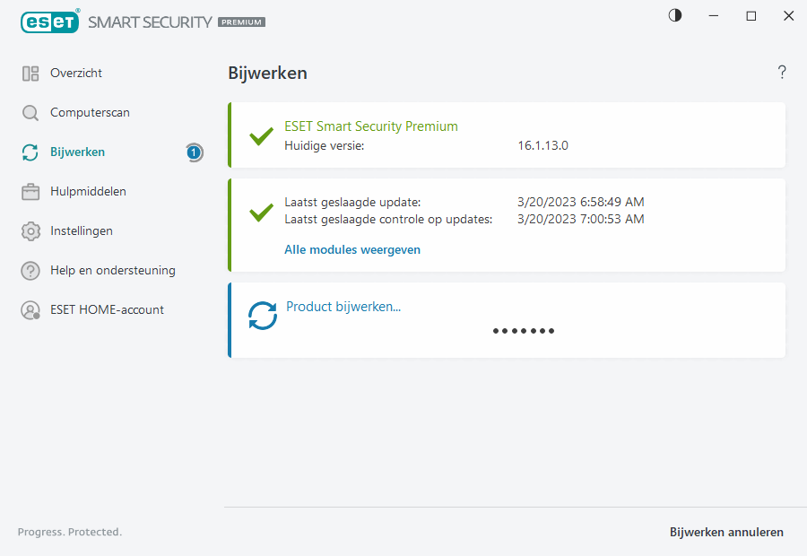Open Instellingen from the sidebar
This screenshot has width=807, height=556.
pyautogui.click(x=82, y=231)
